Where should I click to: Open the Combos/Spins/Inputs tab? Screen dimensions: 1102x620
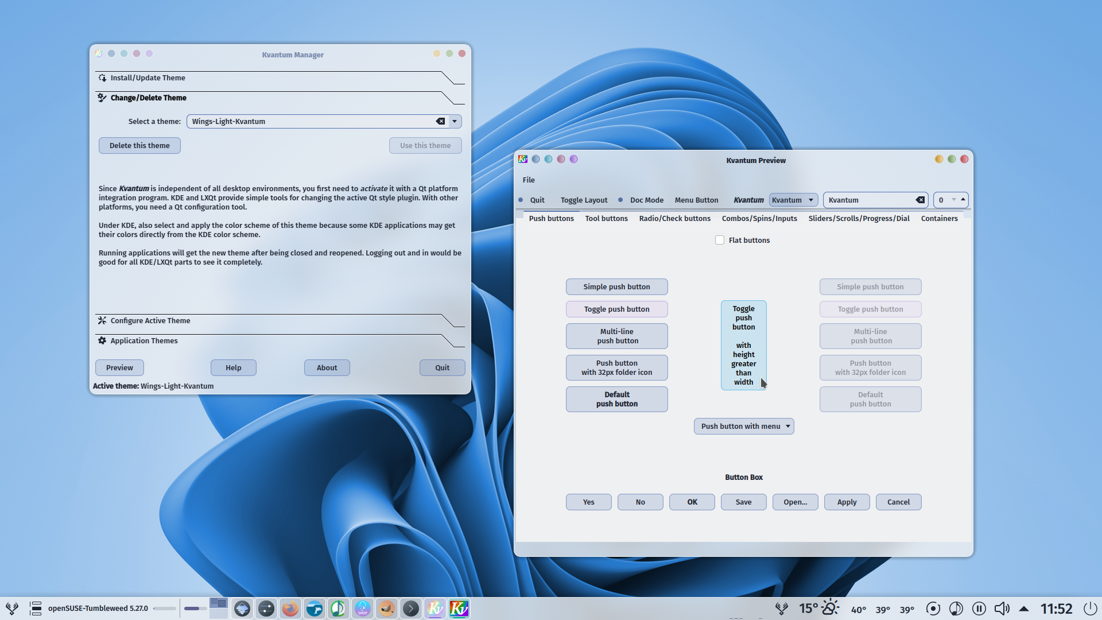759,218
